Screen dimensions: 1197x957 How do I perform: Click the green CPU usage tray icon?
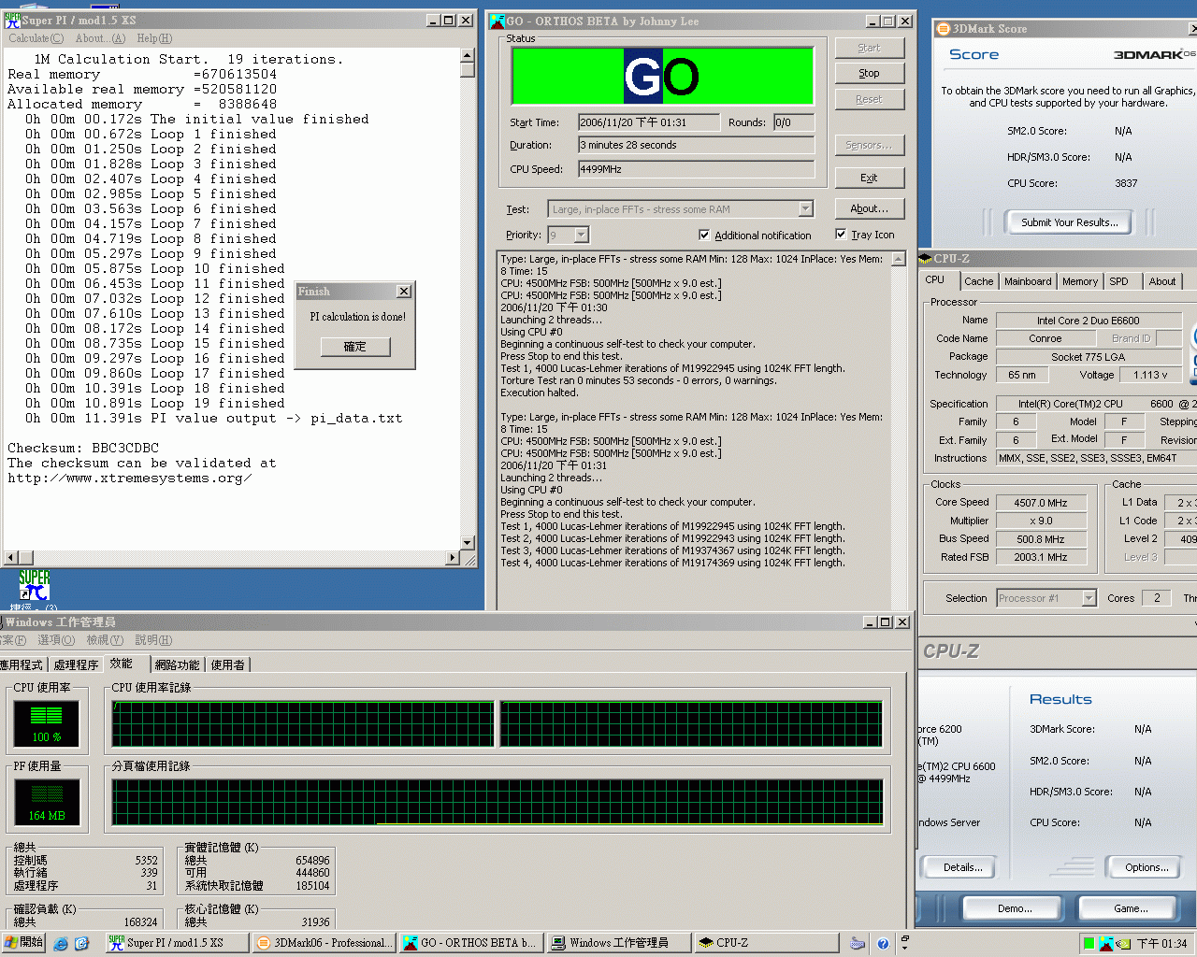click(x=1089, y=944)
